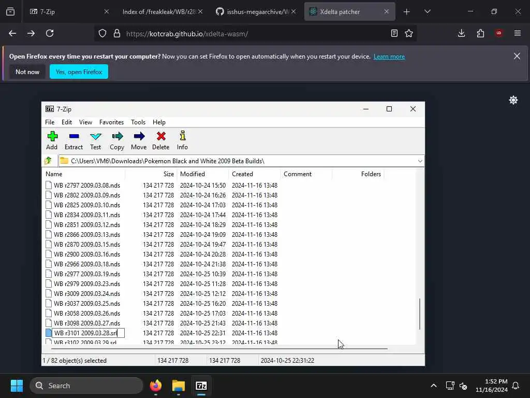Open Firefox downloads panel
The image size is (530, 398).
click(x=461, y=33)
